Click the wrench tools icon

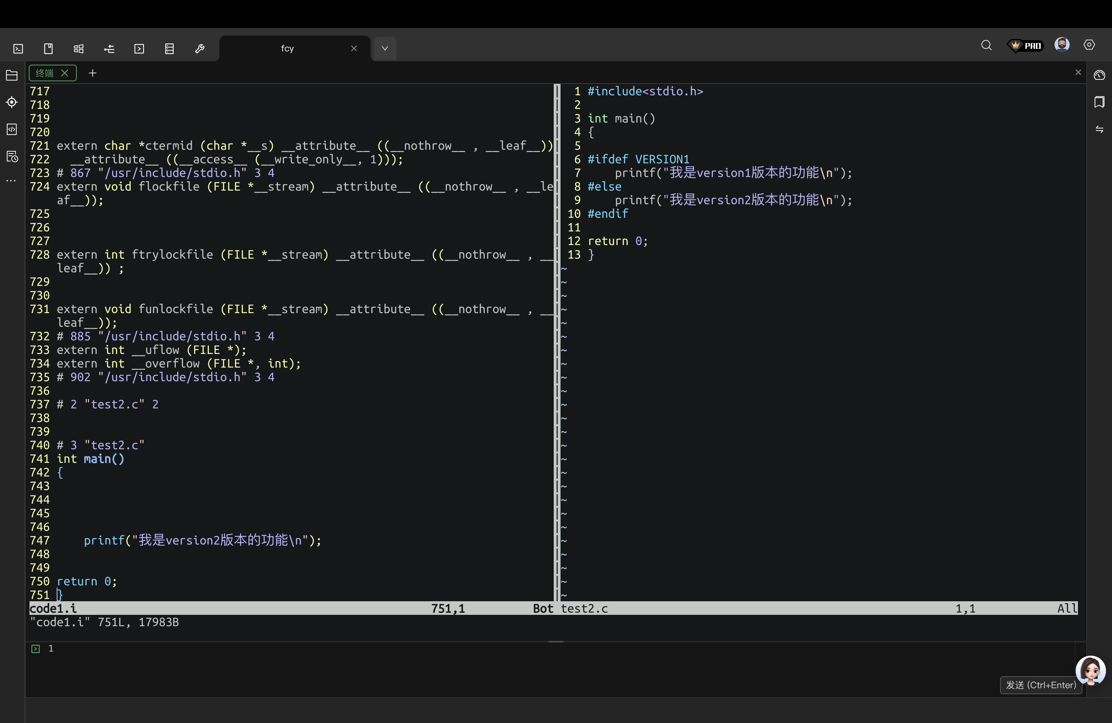tap(199, 48)
